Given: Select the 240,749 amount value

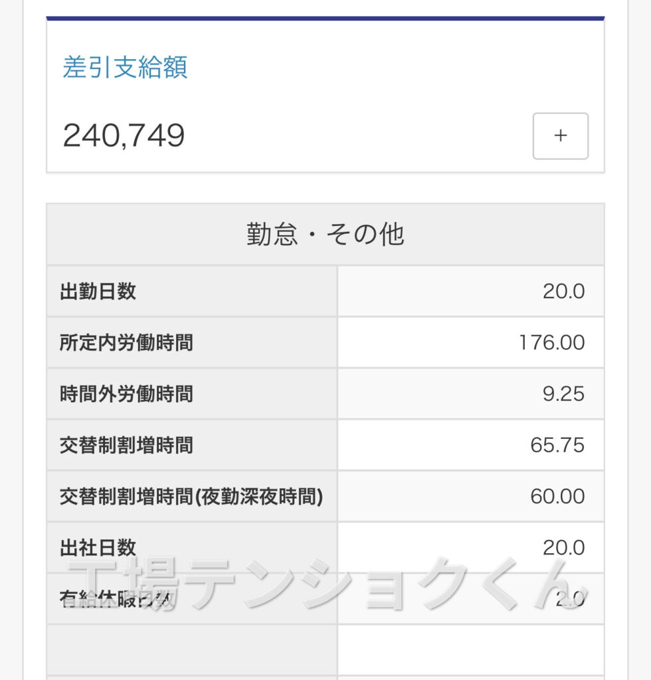Looking at the screenshot, I should 124,135.
